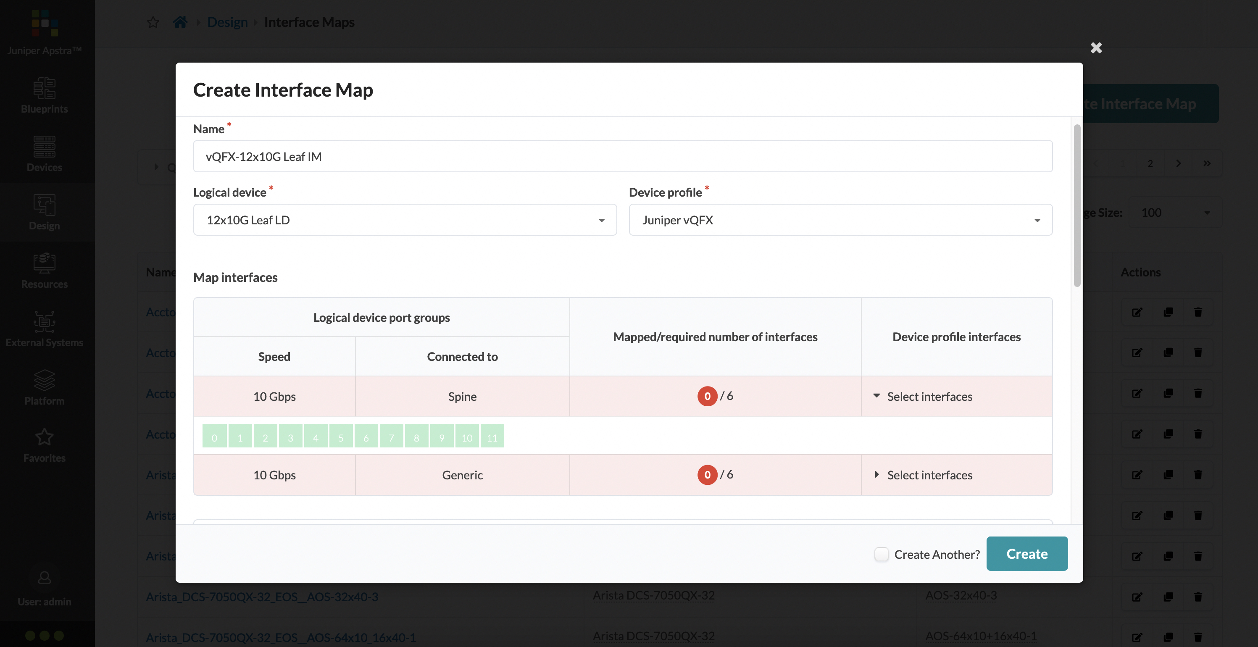The image size is (1258, 647).
Task: Open Resources in the sidebar
Action: coord(45,271)
